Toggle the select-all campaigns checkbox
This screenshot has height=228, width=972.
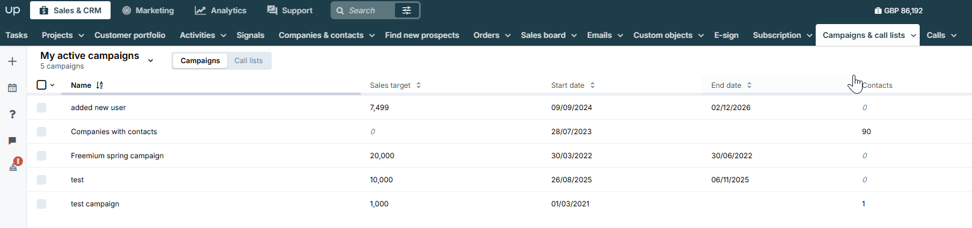(41, 85)
